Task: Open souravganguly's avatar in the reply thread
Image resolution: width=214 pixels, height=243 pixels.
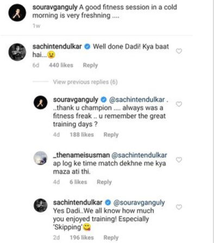Action: [41, 102]
